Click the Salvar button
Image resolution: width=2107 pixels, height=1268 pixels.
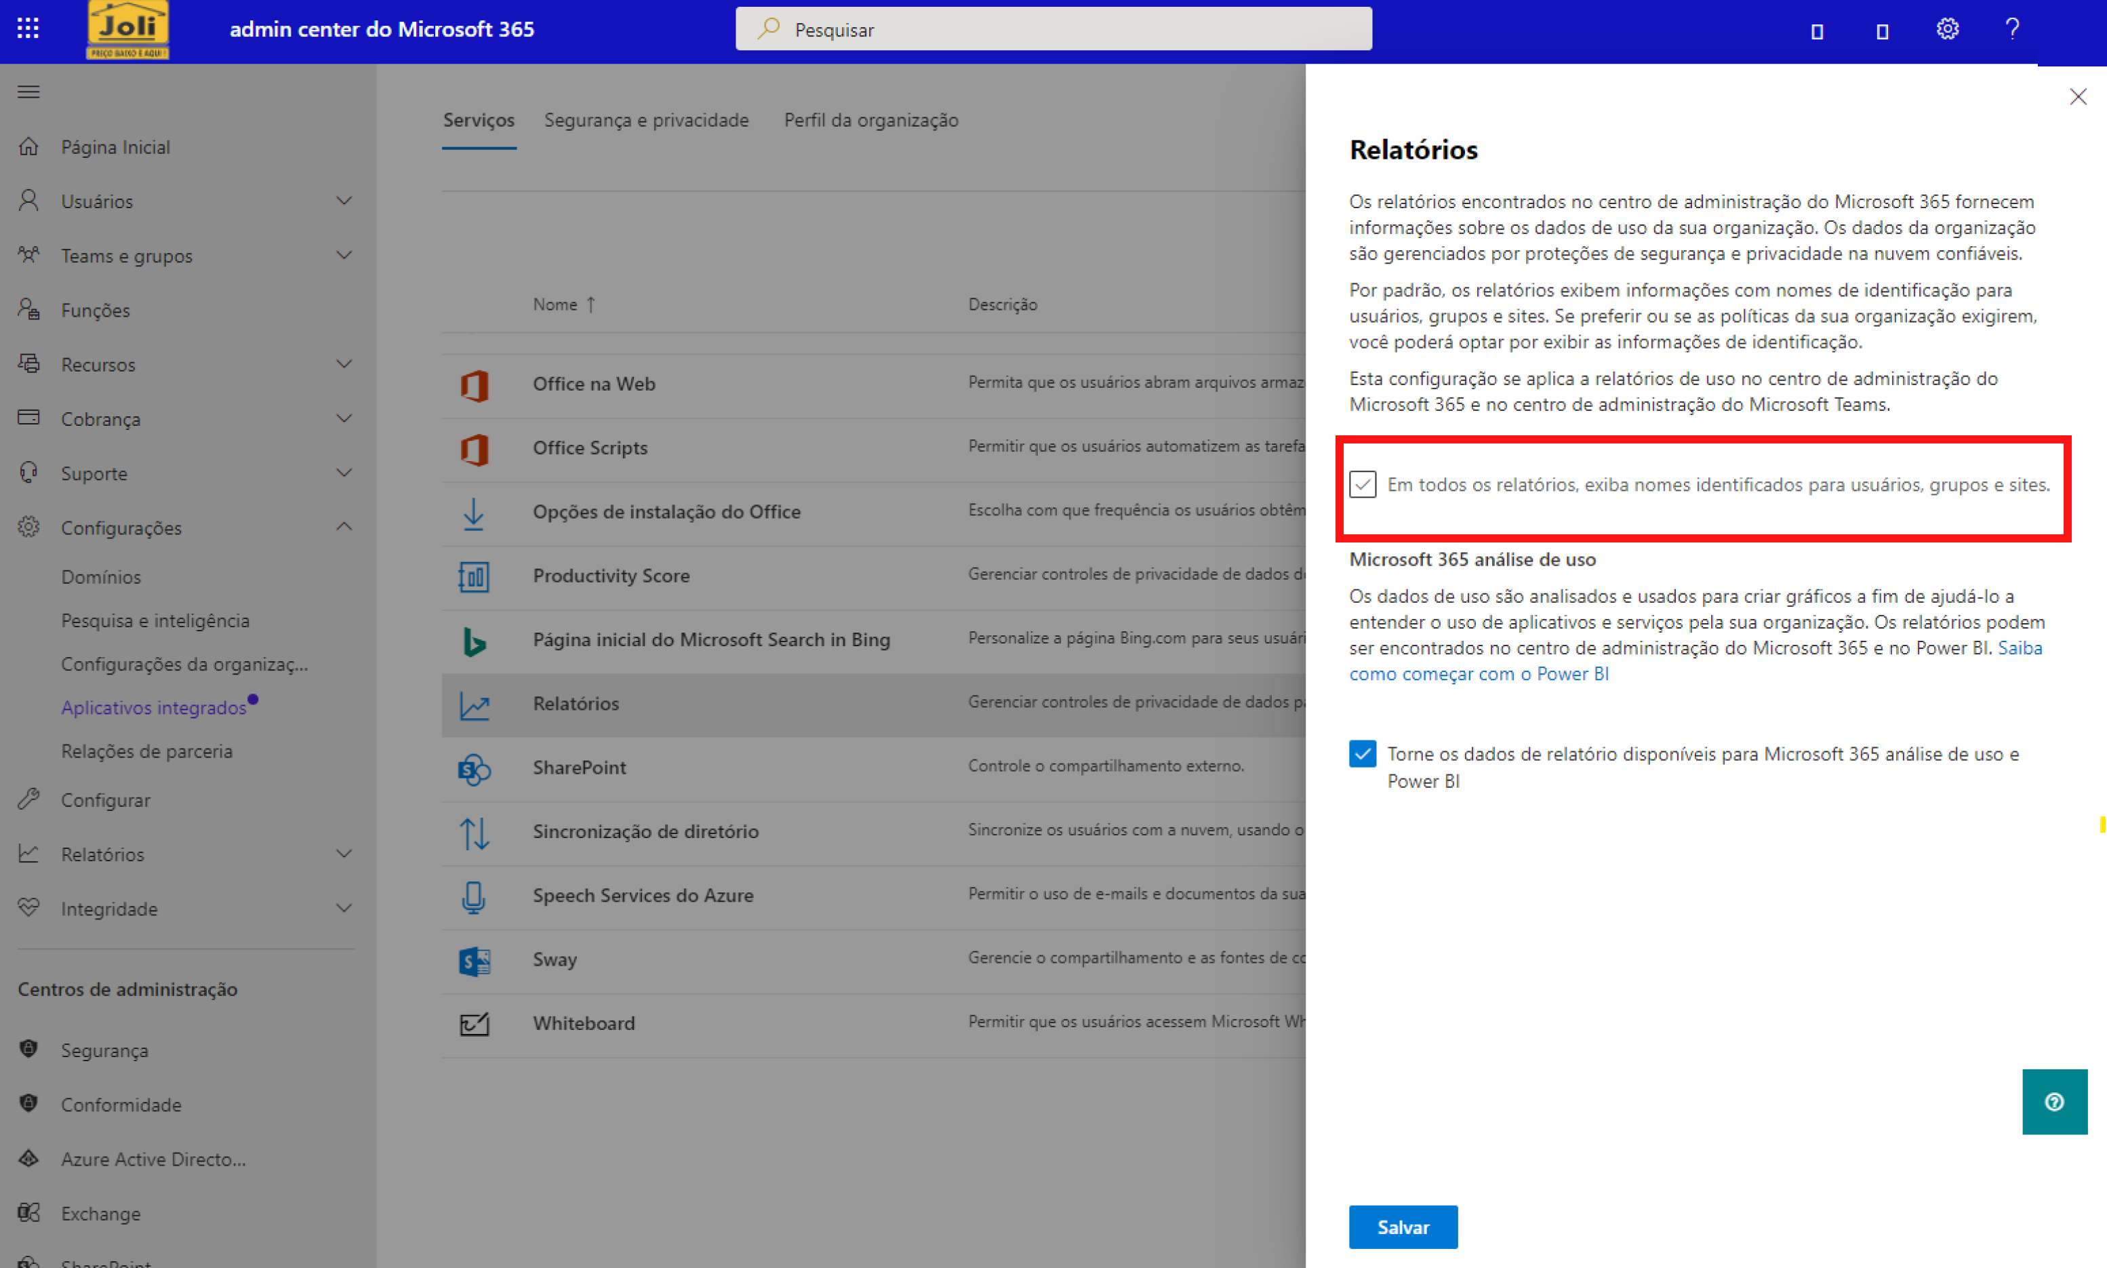[x=1403, y=1227]
